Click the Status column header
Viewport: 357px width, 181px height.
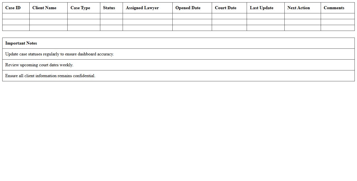pos(109,8)
